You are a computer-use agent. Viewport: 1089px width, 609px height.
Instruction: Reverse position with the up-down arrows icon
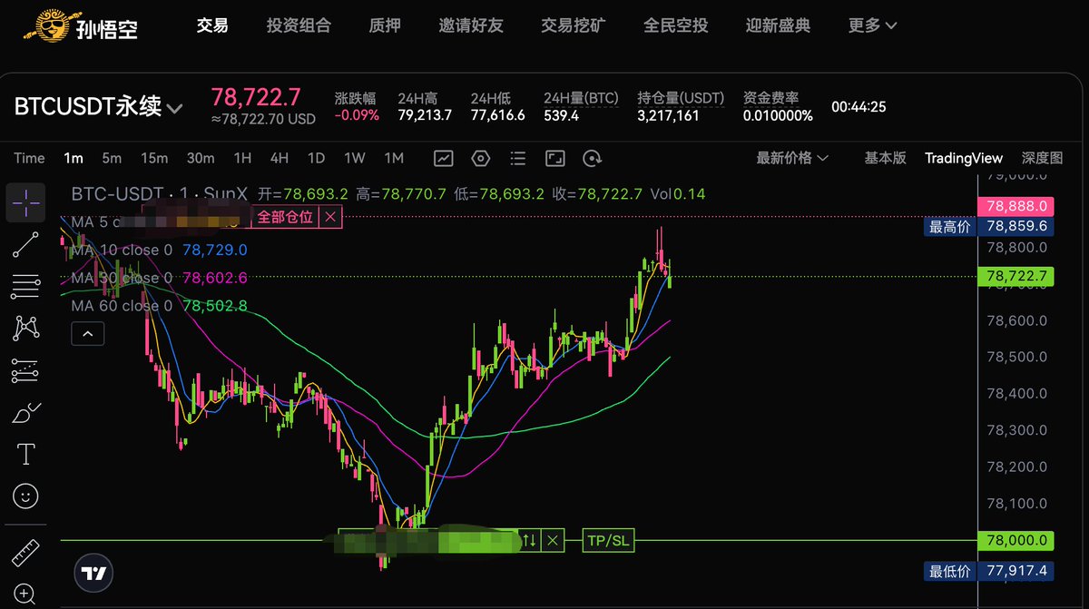point(529,541)
